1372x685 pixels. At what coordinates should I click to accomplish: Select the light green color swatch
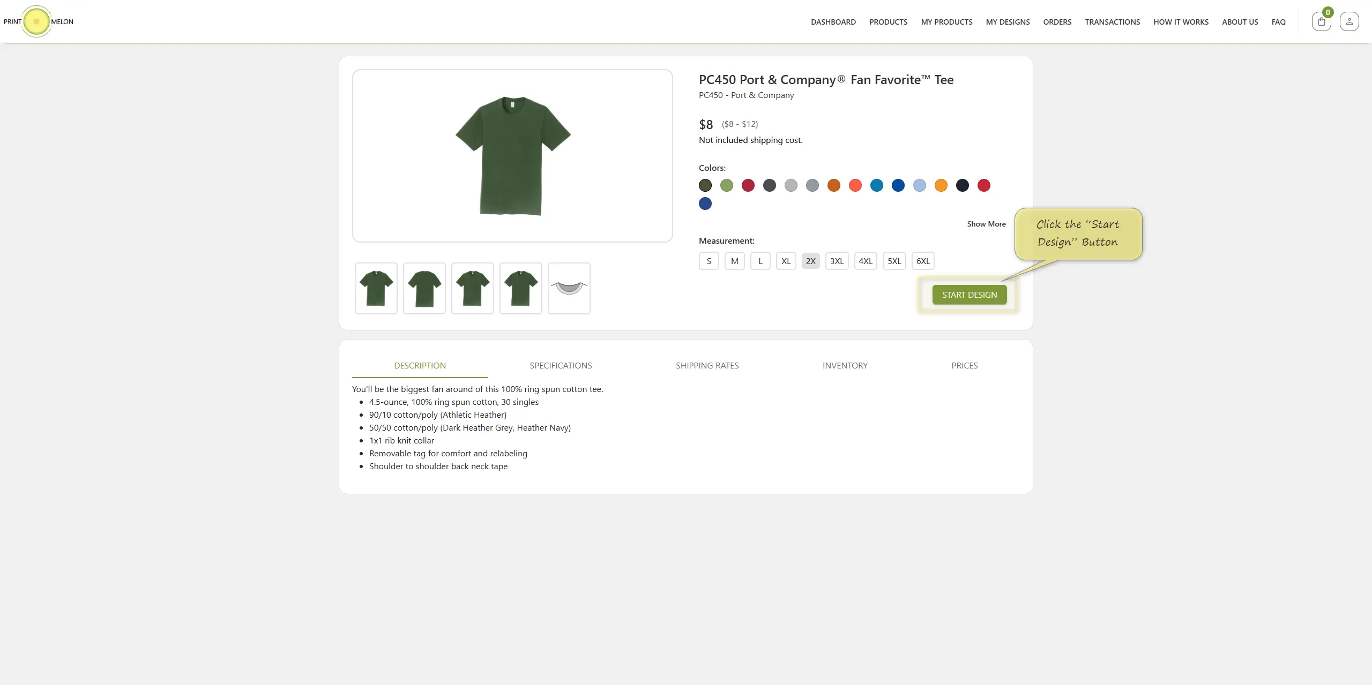(x=726, y=185)
